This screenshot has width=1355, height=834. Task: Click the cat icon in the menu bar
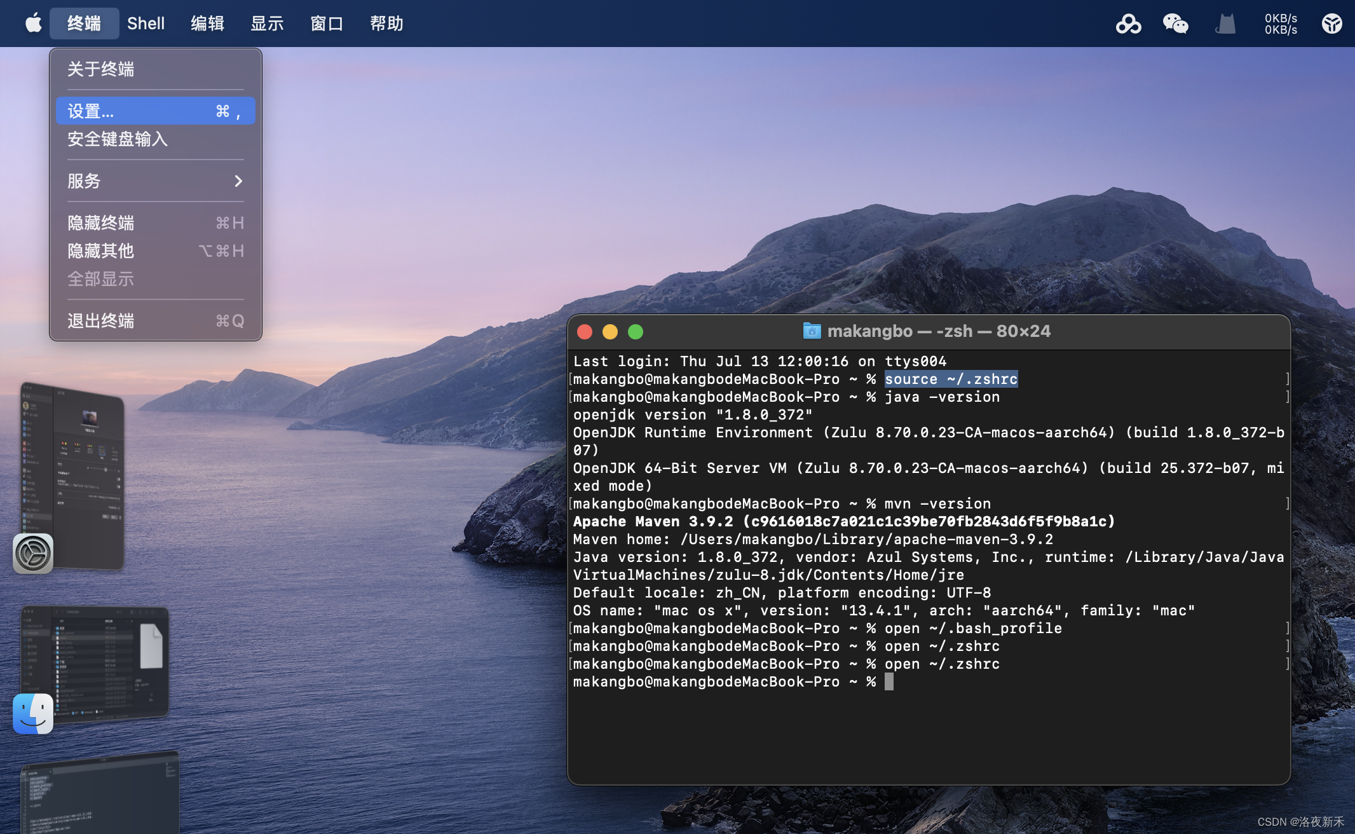[1225, 24]
